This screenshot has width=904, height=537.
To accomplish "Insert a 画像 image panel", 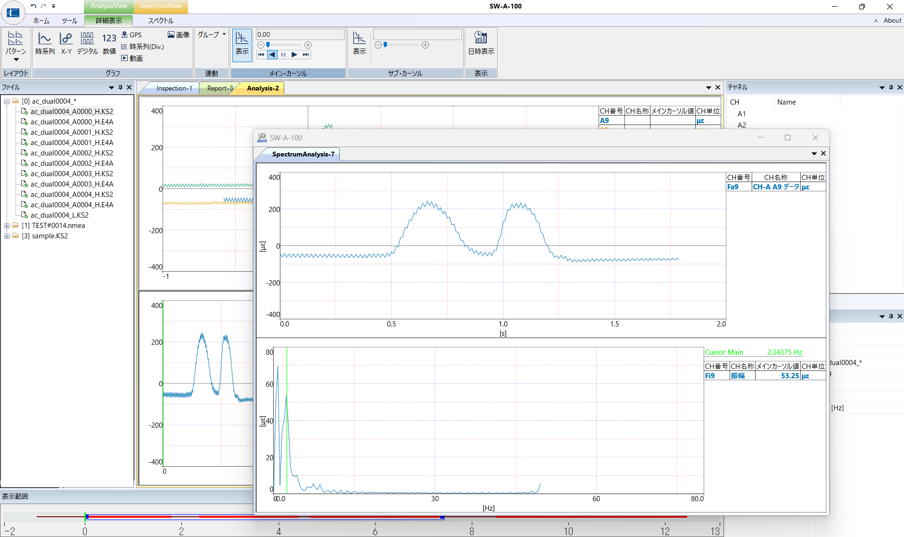I will point(179,35).
